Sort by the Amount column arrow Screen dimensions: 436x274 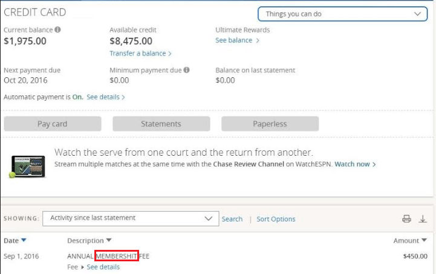click(424, 240)
